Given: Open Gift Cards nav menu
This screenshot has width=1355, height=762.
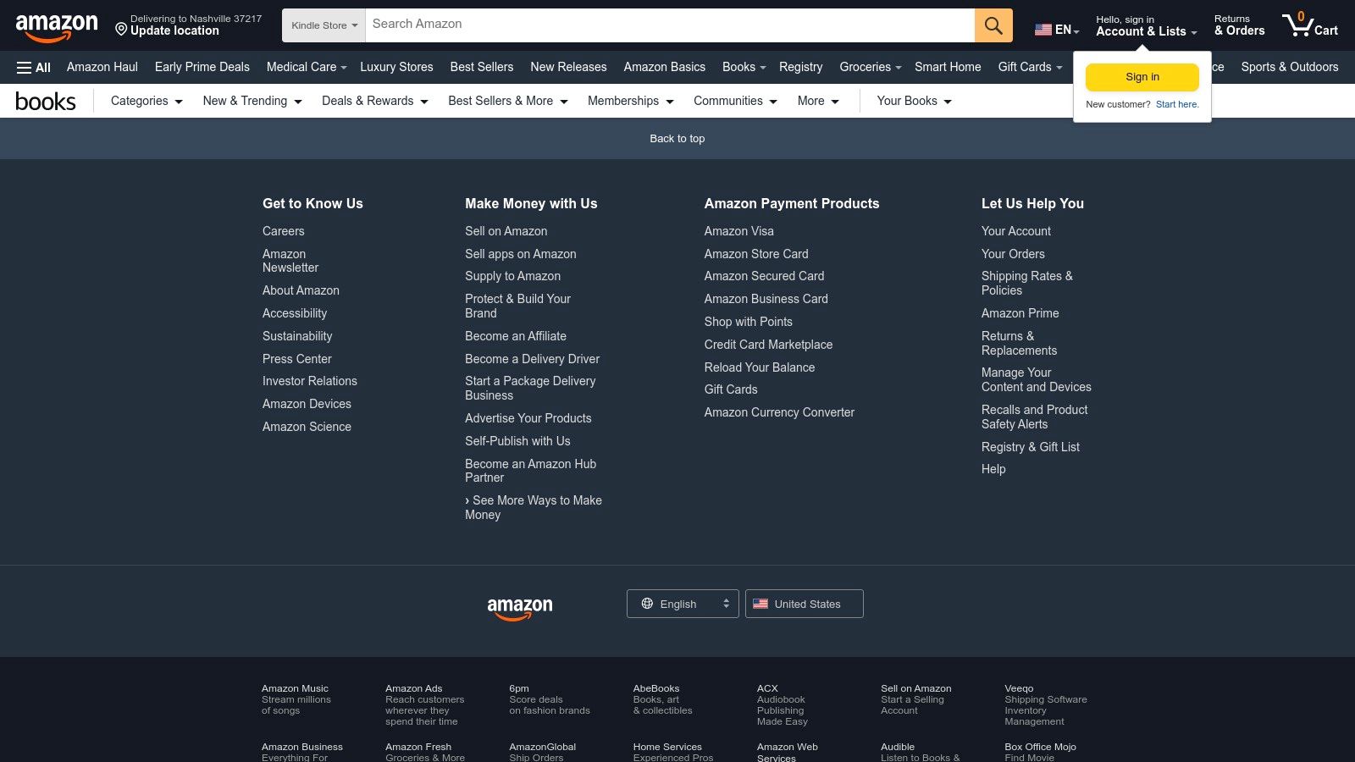Looking at the screenshot, I should click(x=1030, y=67).
